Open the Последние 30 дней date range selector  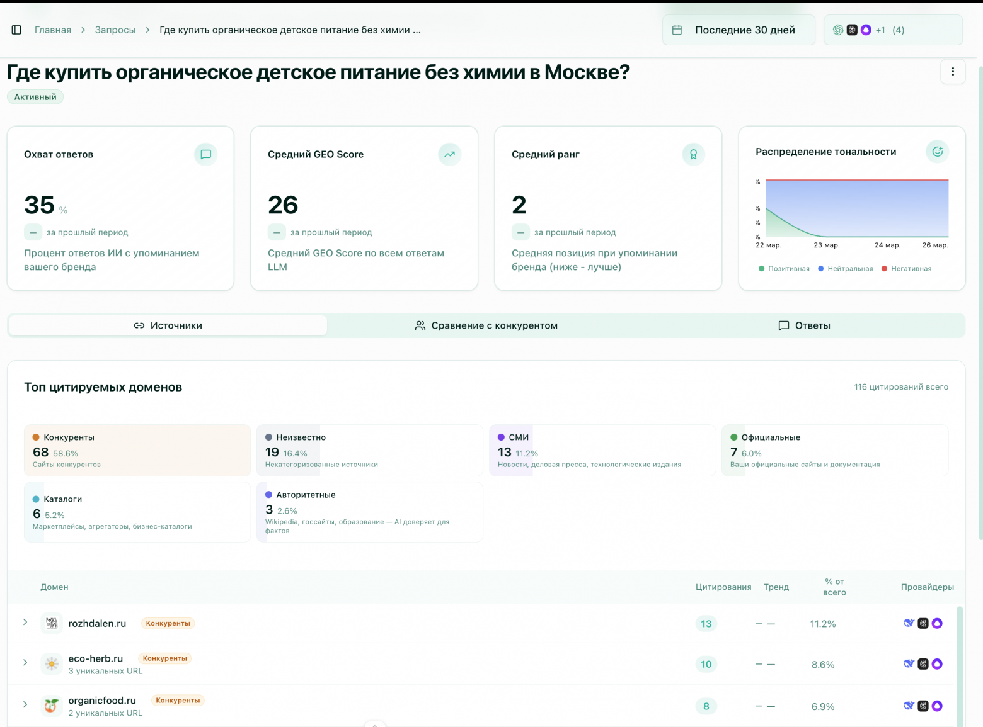click(738, 30)
